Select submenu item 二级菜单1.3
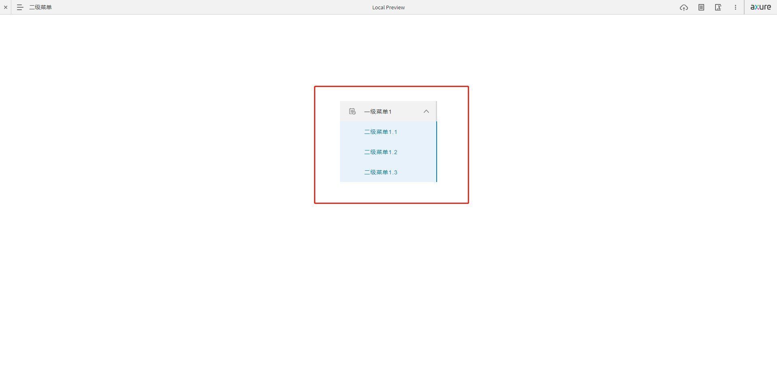 [388, 172]
